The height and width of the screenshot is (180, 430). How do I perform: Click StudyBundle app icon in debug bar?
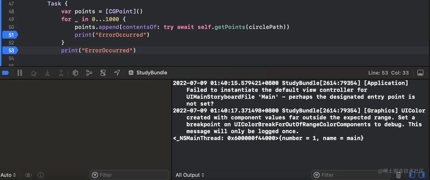pos(131,73)
